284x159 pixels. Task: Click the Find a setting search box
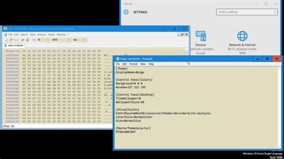click(247, 12)
